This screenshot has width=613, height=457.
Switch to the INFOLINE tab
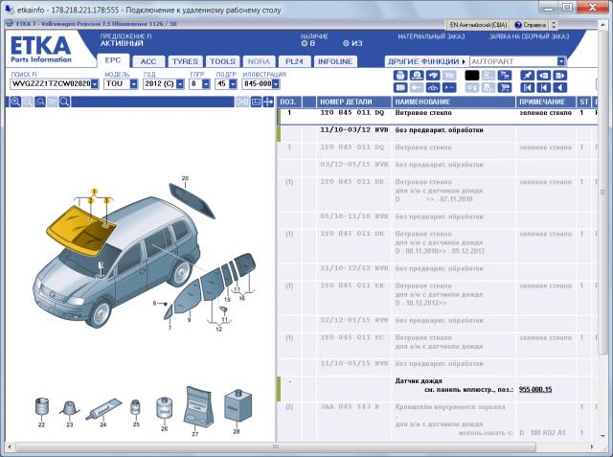[335, 61]
